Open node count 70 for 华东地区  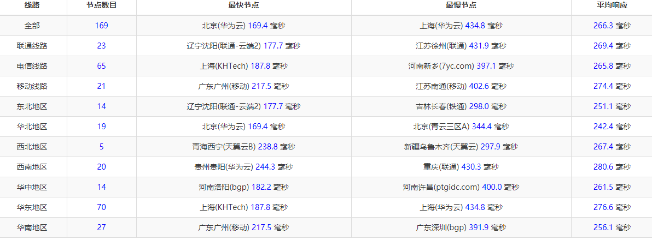[x=101, y=207]
